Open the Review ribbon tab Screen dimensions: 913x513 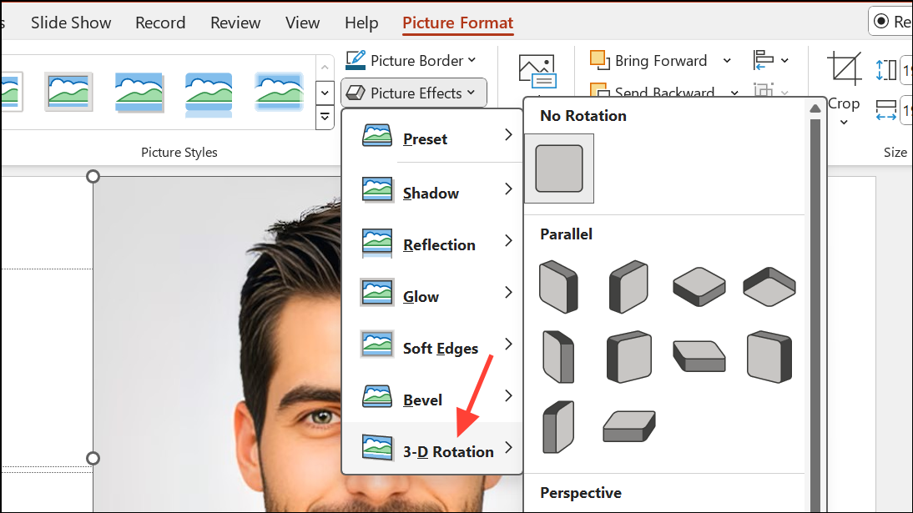tap(235, 23)
